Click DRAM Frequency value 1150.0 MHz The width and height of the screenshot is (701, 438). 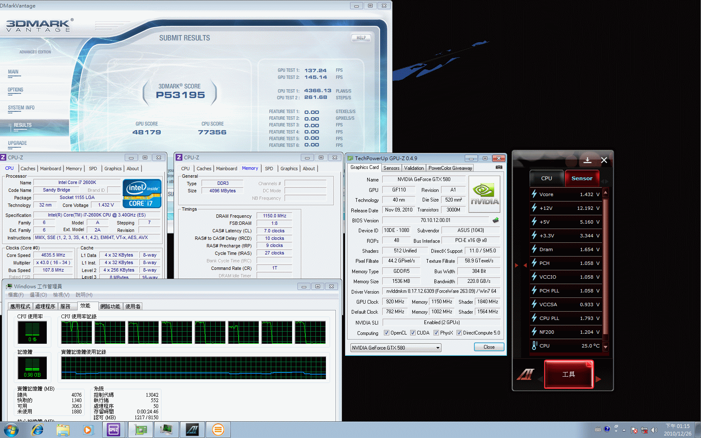(x=275, y=216)
